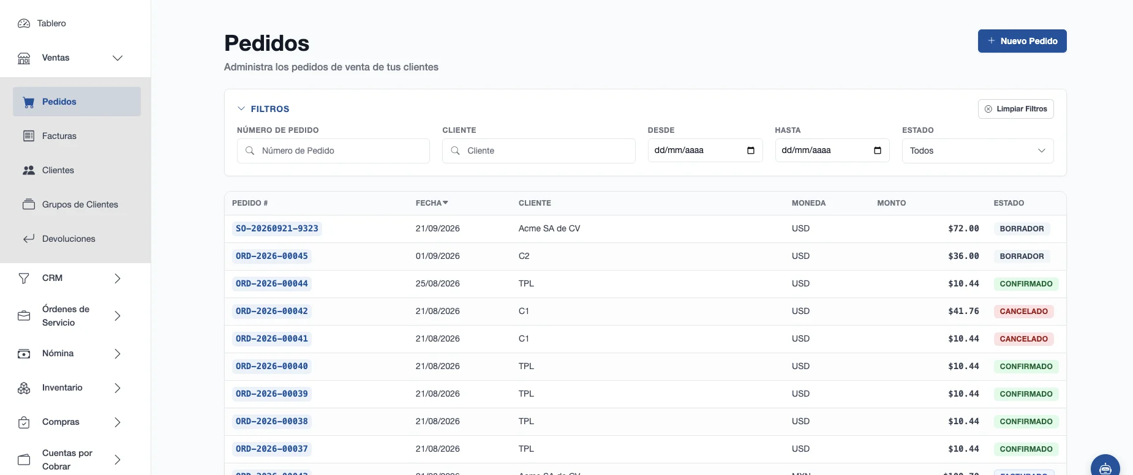The width and height of the screenshot is (1133, 475).
Task: Click the Nómina payroll icon
Action: 24,354
